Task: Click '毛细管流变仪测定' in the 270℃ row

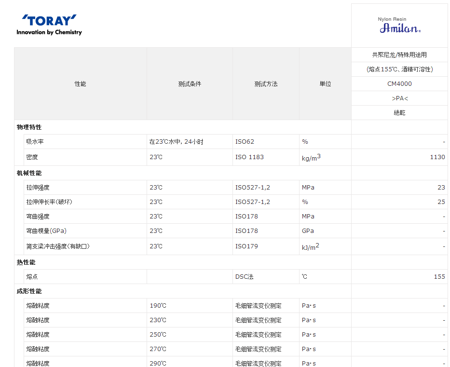Action: click(259, 349)
